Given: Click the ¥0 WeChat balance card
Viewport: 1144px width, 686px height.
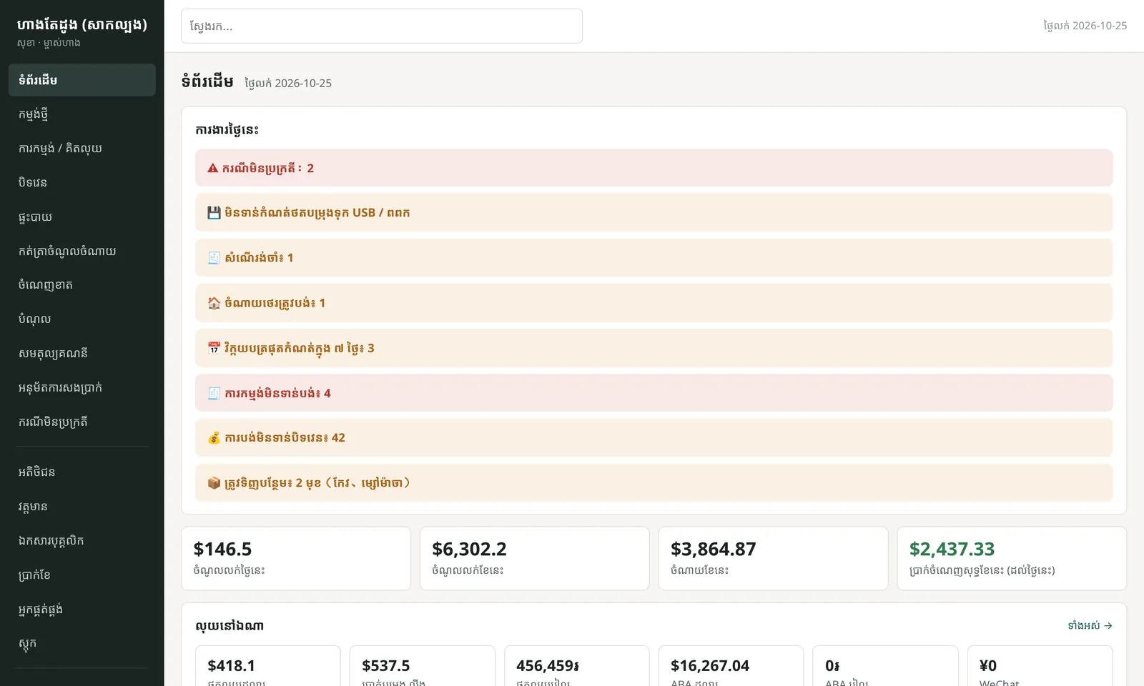Looking at the screenshot, I should [1040, 666].
